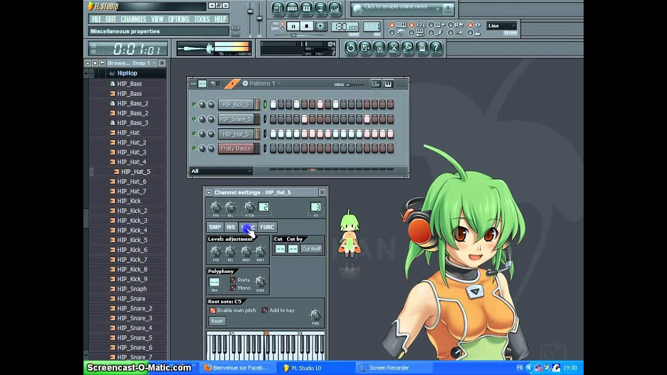
Task: Click the Stop playback button
Action: 307,26
